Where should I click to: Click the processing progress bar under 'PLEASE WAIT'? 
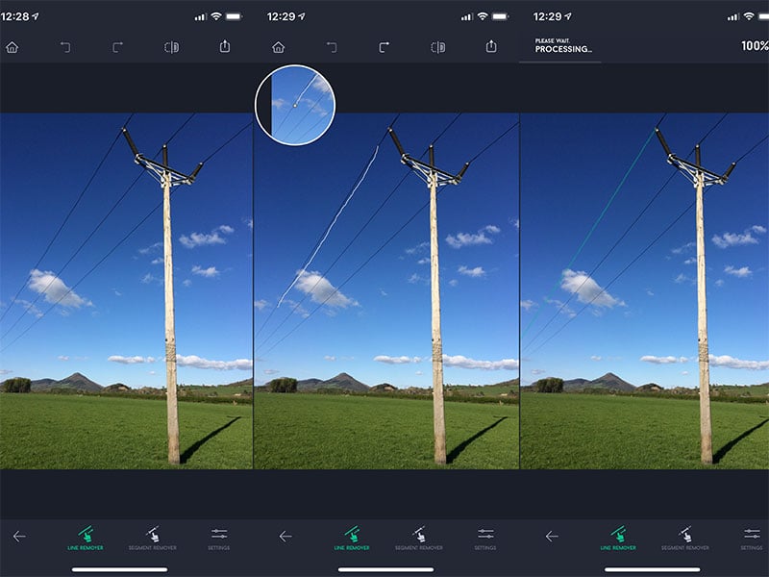(x=560, y=63)
